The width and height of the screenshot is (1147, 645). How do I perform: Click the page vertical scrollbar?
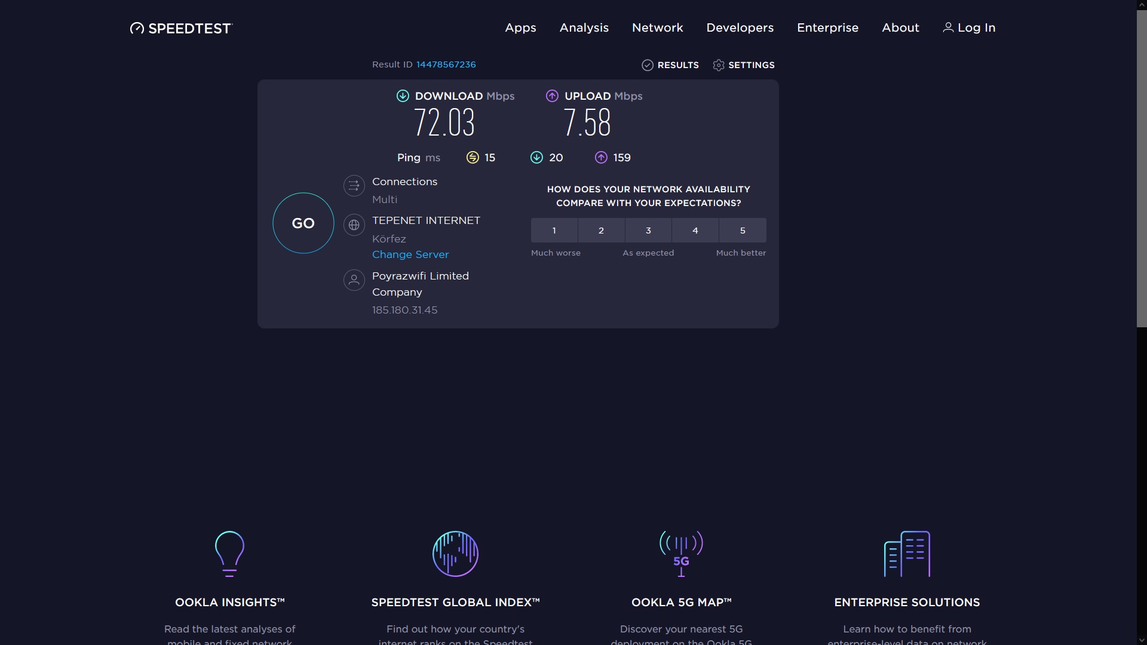[1141, 167]
